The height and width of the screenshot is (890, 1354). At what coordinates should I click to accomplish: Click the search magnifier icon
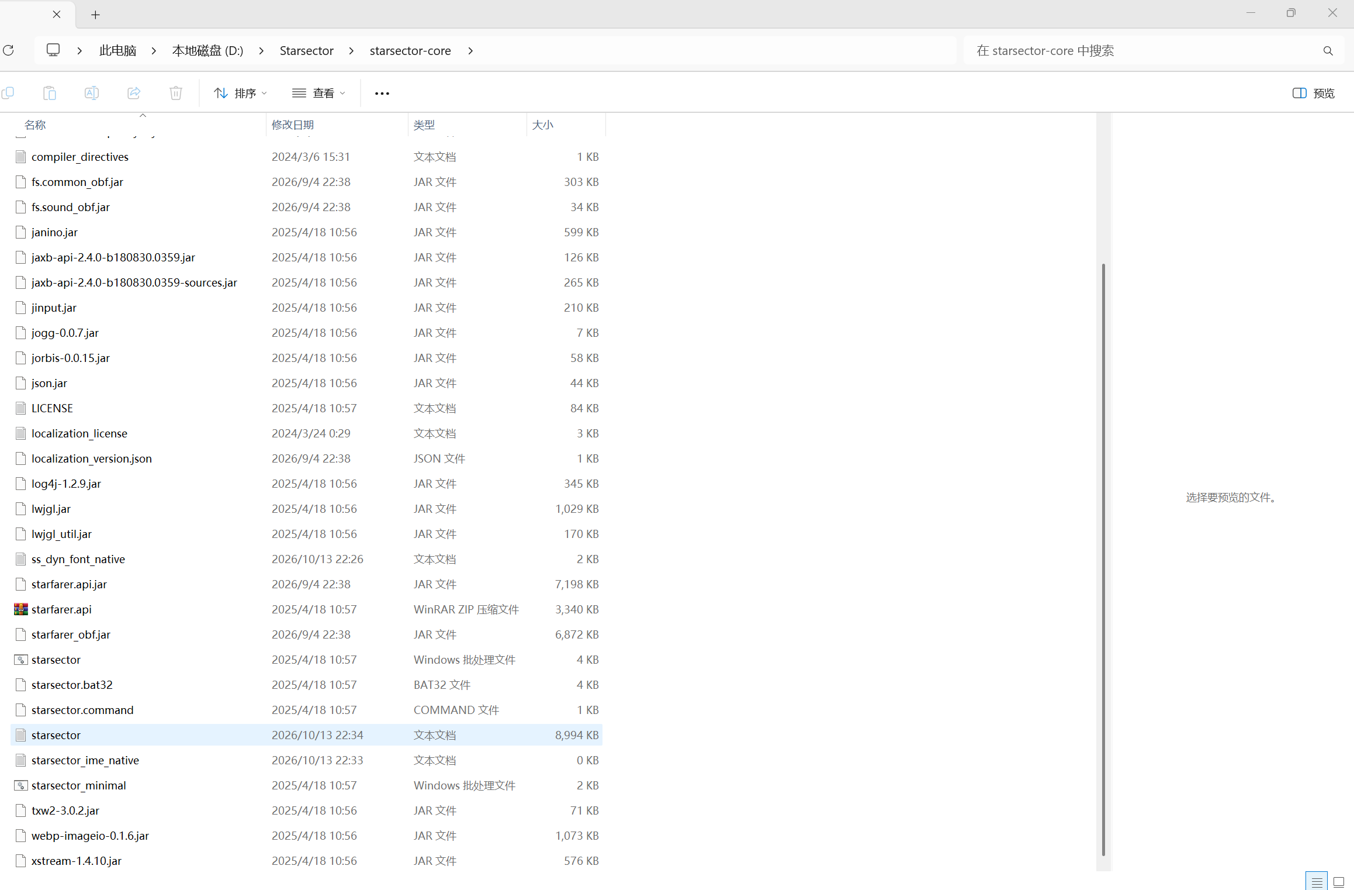click(x=1328, y=51)
